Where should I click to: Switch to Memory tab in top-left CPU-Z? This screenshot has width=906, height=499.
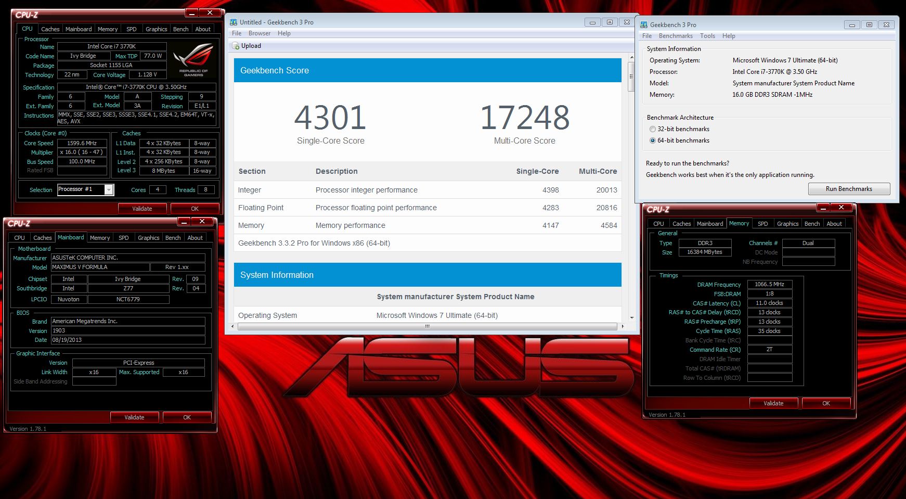pos(108,29)
